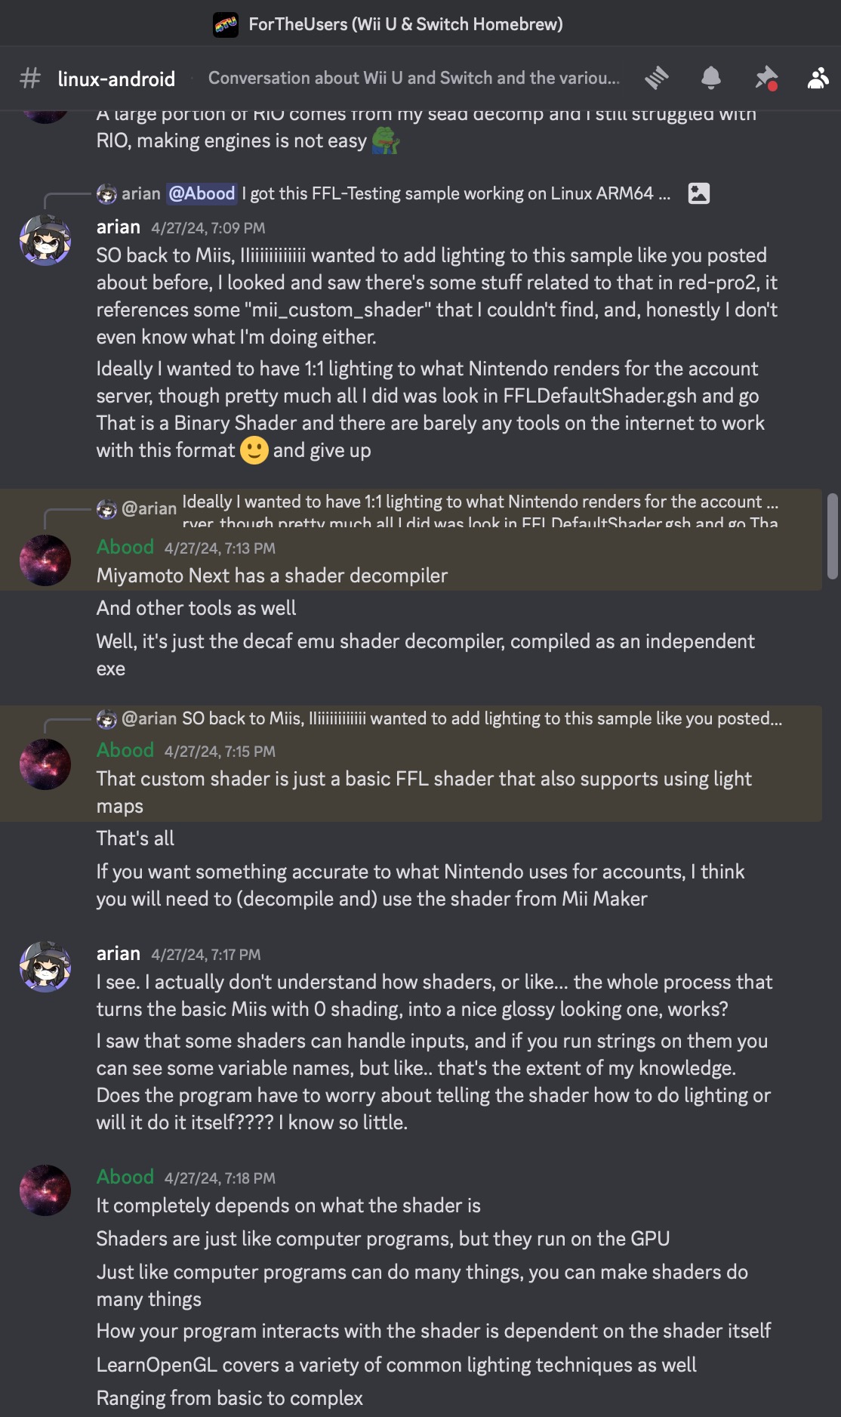Click the hash icon beside linux-android
Screen dimensions: 841x1417
tap(30, 78)
